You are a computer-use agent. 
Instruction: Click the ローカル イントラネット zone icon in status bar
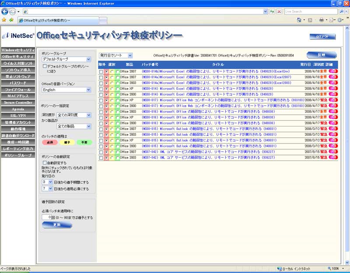click(x=279, y=269)
